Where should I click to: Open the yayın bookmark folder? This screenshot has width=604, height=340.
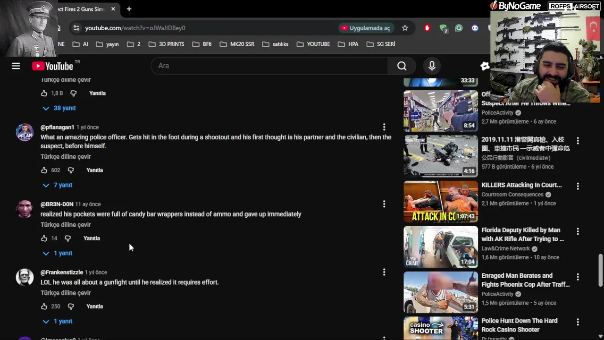[x=108, y=44]
